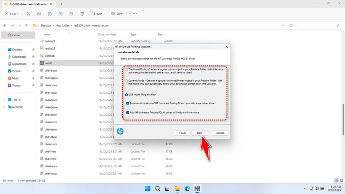Click the Cut icon in the toolbar
This screenshot has height=194, width=345.
point(28,13)
